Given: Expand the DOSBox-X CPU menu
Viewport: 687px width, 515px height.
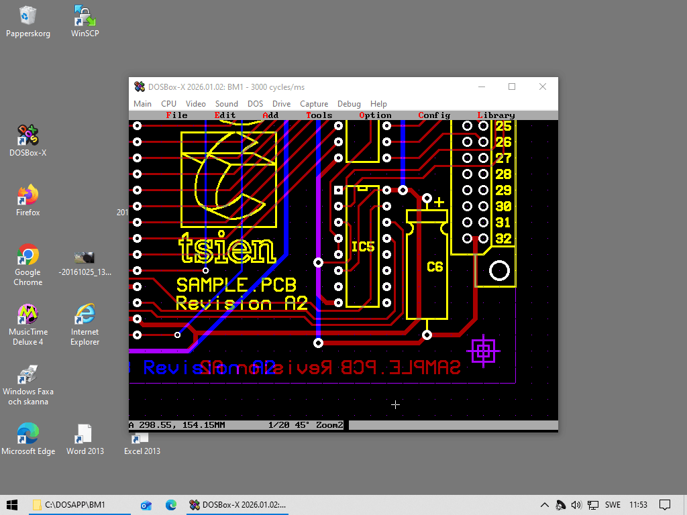Looking at the screenshot, I should [168, 104].
